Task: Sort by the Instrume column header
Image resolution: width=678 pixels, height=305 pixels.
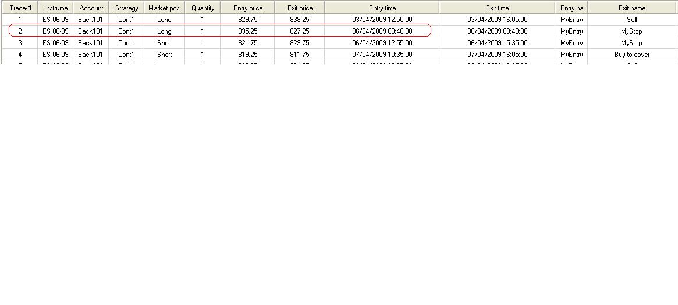Action: [x=56, y=8]
